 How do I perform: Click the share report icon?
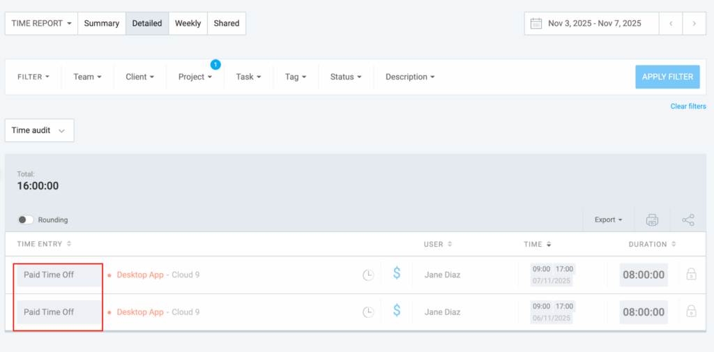[x=688, y=220]
